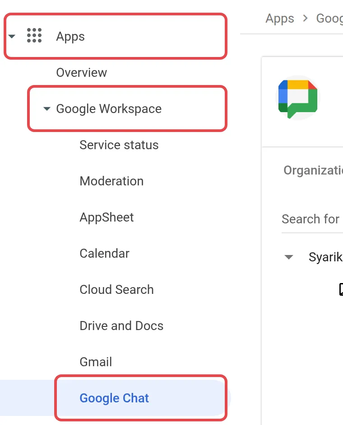Click the Apps grid icon in sidebar
Screen dimensions: 343x425
click(34, 36)
